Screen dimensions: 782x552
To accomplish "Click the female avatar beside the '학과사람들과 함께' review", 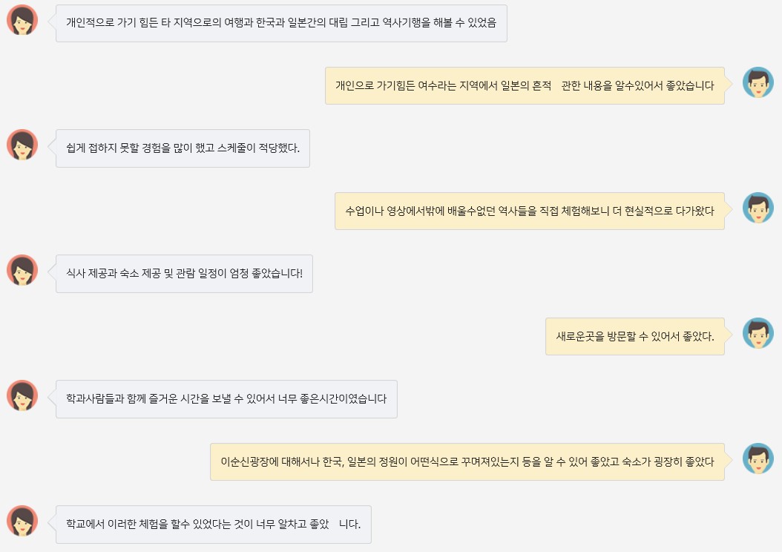I will pos(22,396).
